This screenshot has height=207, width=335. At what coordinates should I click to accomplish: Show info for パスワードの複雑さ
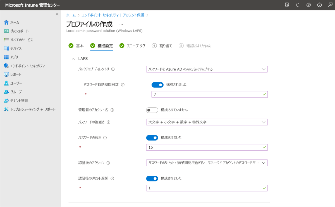tap(108, 122)
